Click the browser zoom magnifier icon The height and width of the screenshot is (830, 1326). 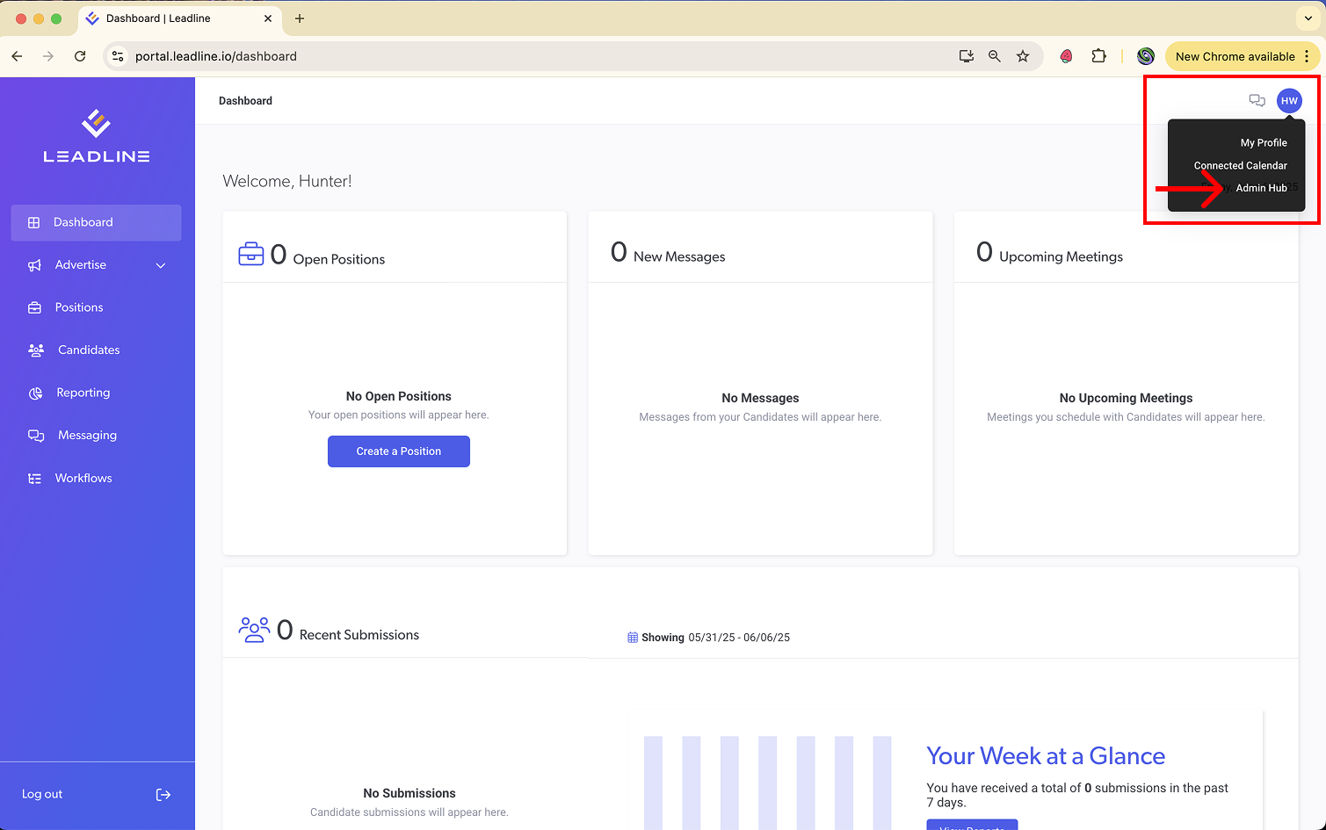click(995, 56)
